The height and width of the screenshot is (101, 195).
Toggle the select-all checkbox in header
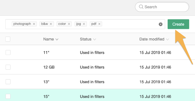click(x=8, y=39)
